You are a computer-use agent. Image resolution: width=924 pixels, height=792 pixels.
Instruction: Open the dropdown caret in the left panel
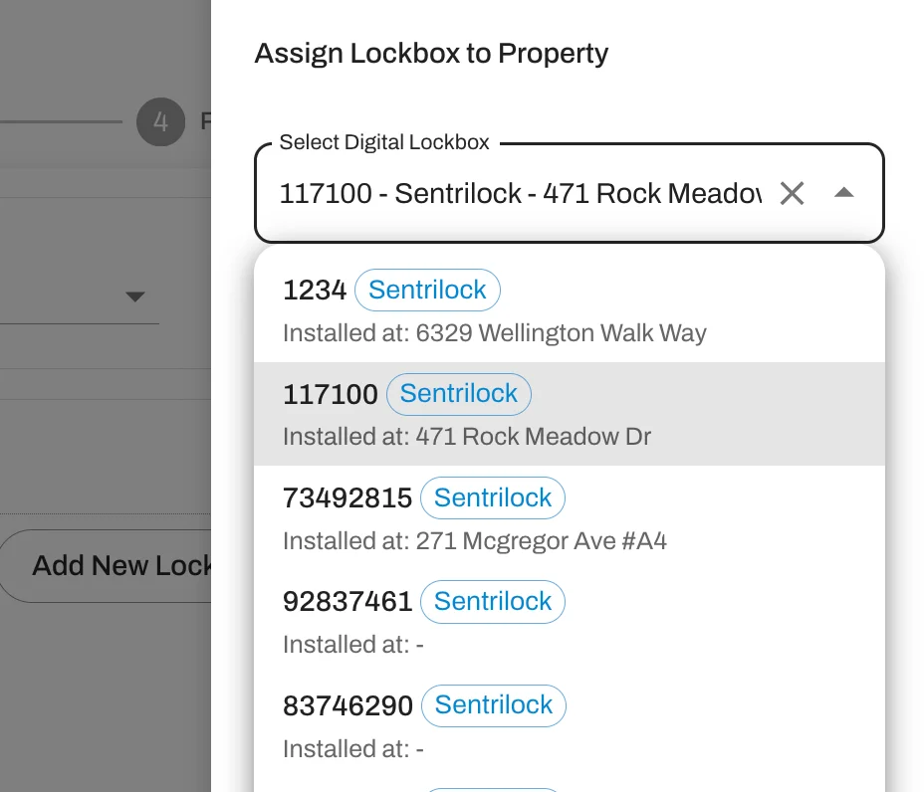click(x=136, y=296)
